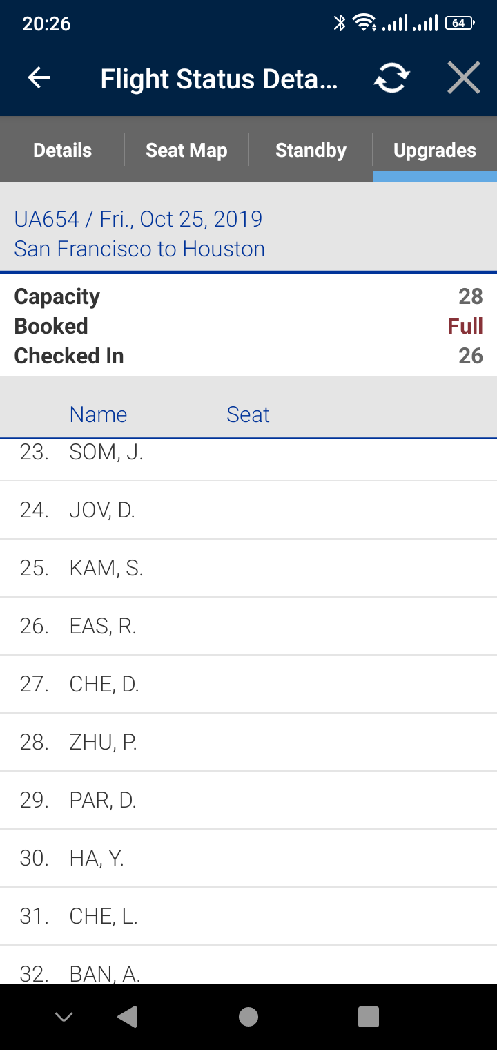Tap the Name column header
This screenshot has width=497, height=1050.
tap(98, 414)
